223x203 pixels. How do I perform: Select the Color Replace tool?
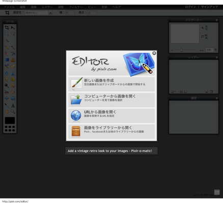(7, 66)
